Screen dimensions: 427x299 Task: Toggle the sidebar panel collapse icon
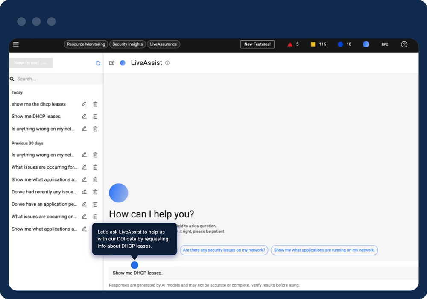pyautogui.click(x=112, y=63)
